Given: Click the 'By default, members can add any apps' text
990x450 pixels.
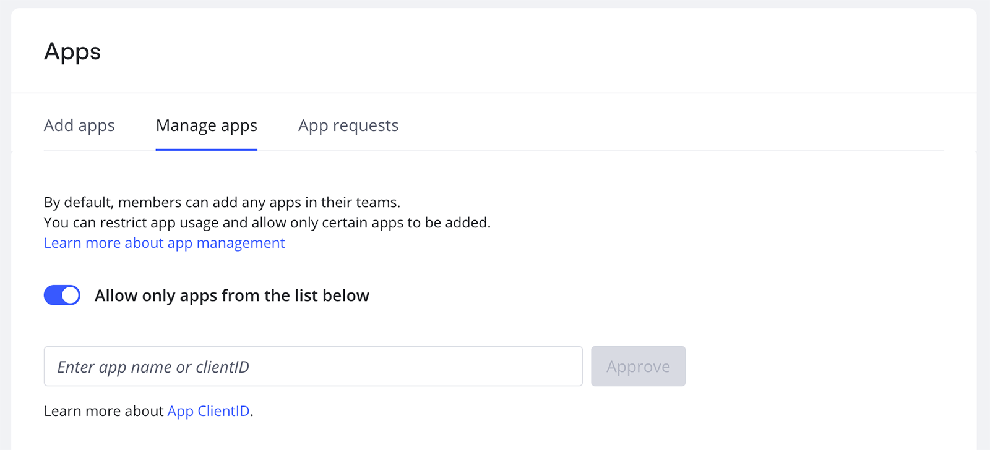Looking at the screenshot, I should click(x=222, y=202).
